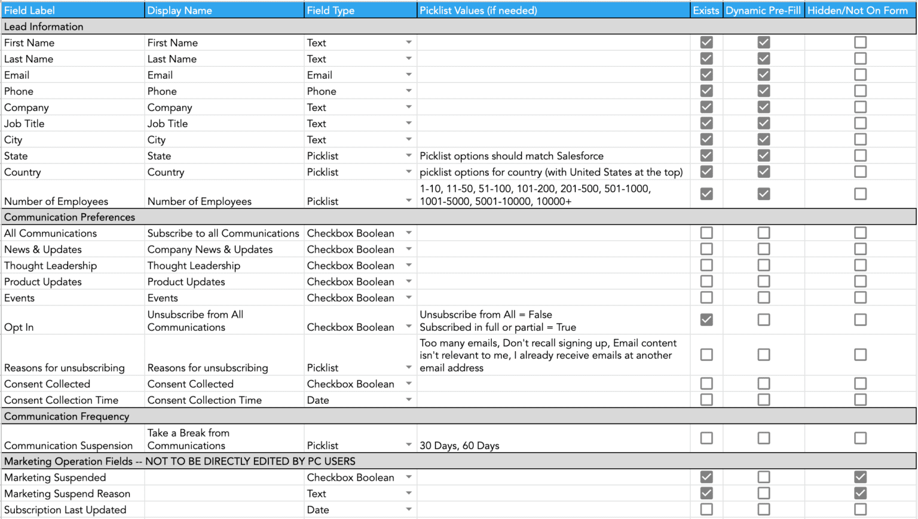This screenshot has width=918, height=519.
Task: Open the Date type dropdown for Consent Collection Time
Action: pyautogui.click(x=409, y=400)
